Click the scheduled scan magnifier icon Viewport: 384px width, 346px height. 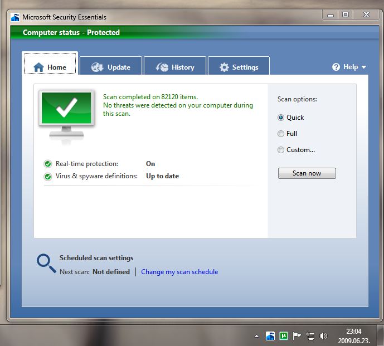tap(46, 263)
